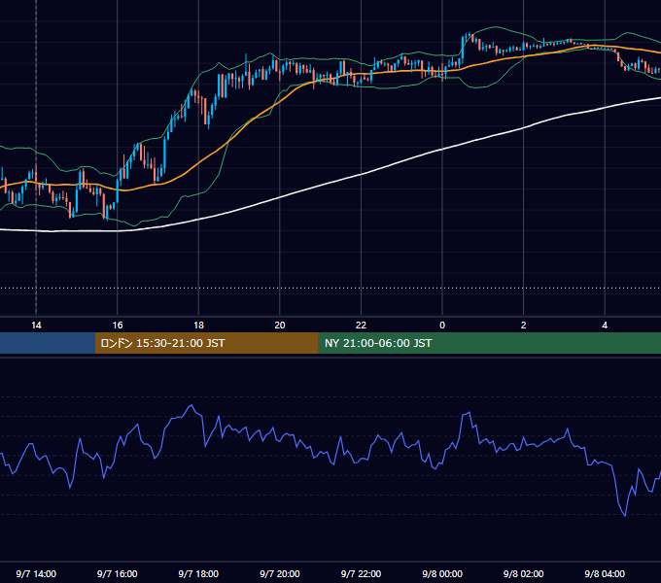
Task: Click the 9/7 14:00 date label
Action: [x=36, y=573]
